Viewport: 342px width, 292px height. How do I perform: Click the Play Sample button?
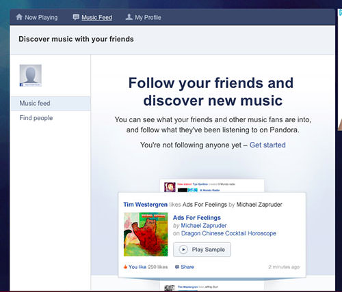pos(202,250)
